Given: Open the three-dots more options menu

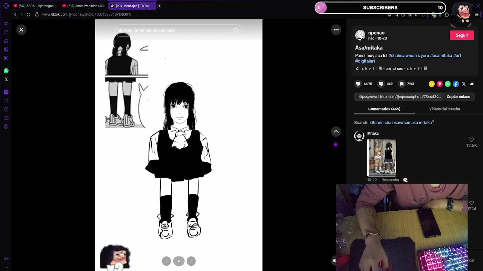Looking at the screenshot, I should [336, 30].
